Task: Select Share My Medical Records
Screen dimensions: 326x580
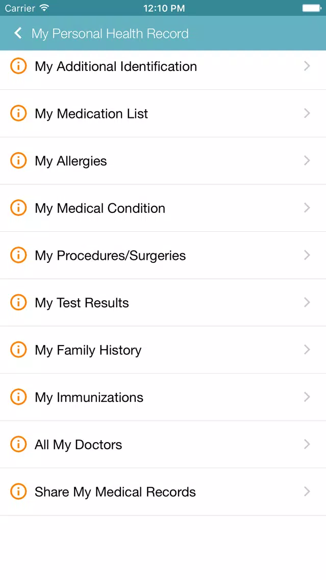Action: click(x=163, y=492)
